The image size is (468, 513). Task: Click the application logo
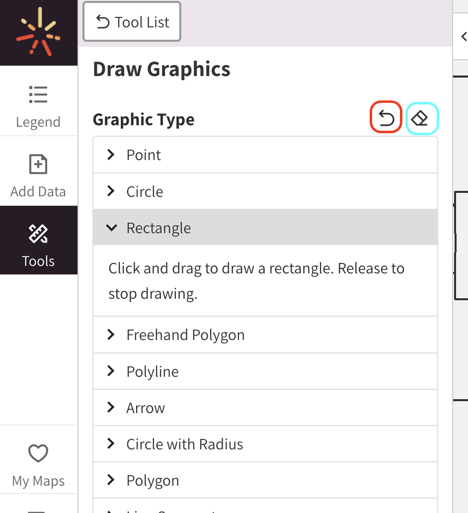pos(38,31)
